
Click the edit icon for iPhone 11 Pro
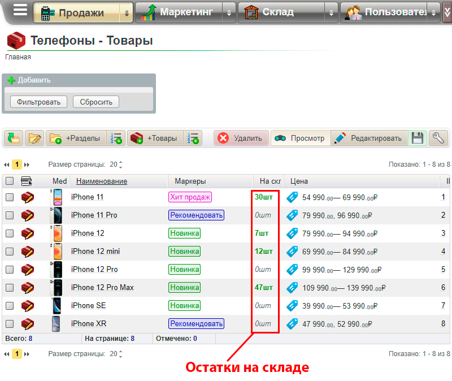coord(28,215)
